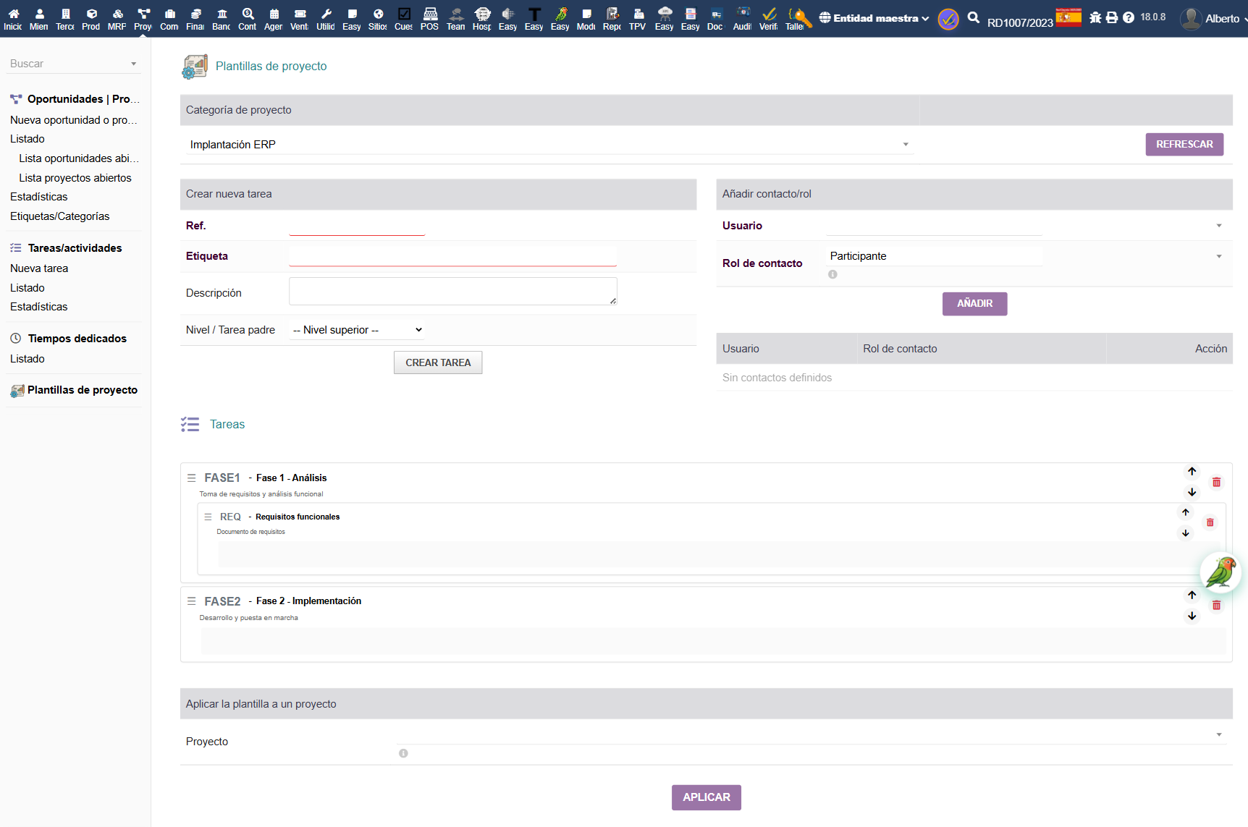Click the Spanish flag language icon
The width and height of the screenshot is (1248, 827).
pos(1068,17)
